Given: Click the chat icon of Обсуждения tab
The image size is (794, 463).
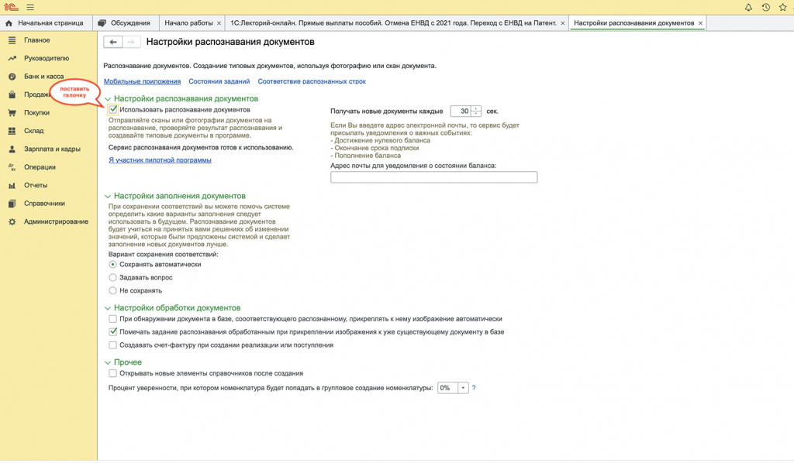Looking at the screenshot, I should coord(102,23).
